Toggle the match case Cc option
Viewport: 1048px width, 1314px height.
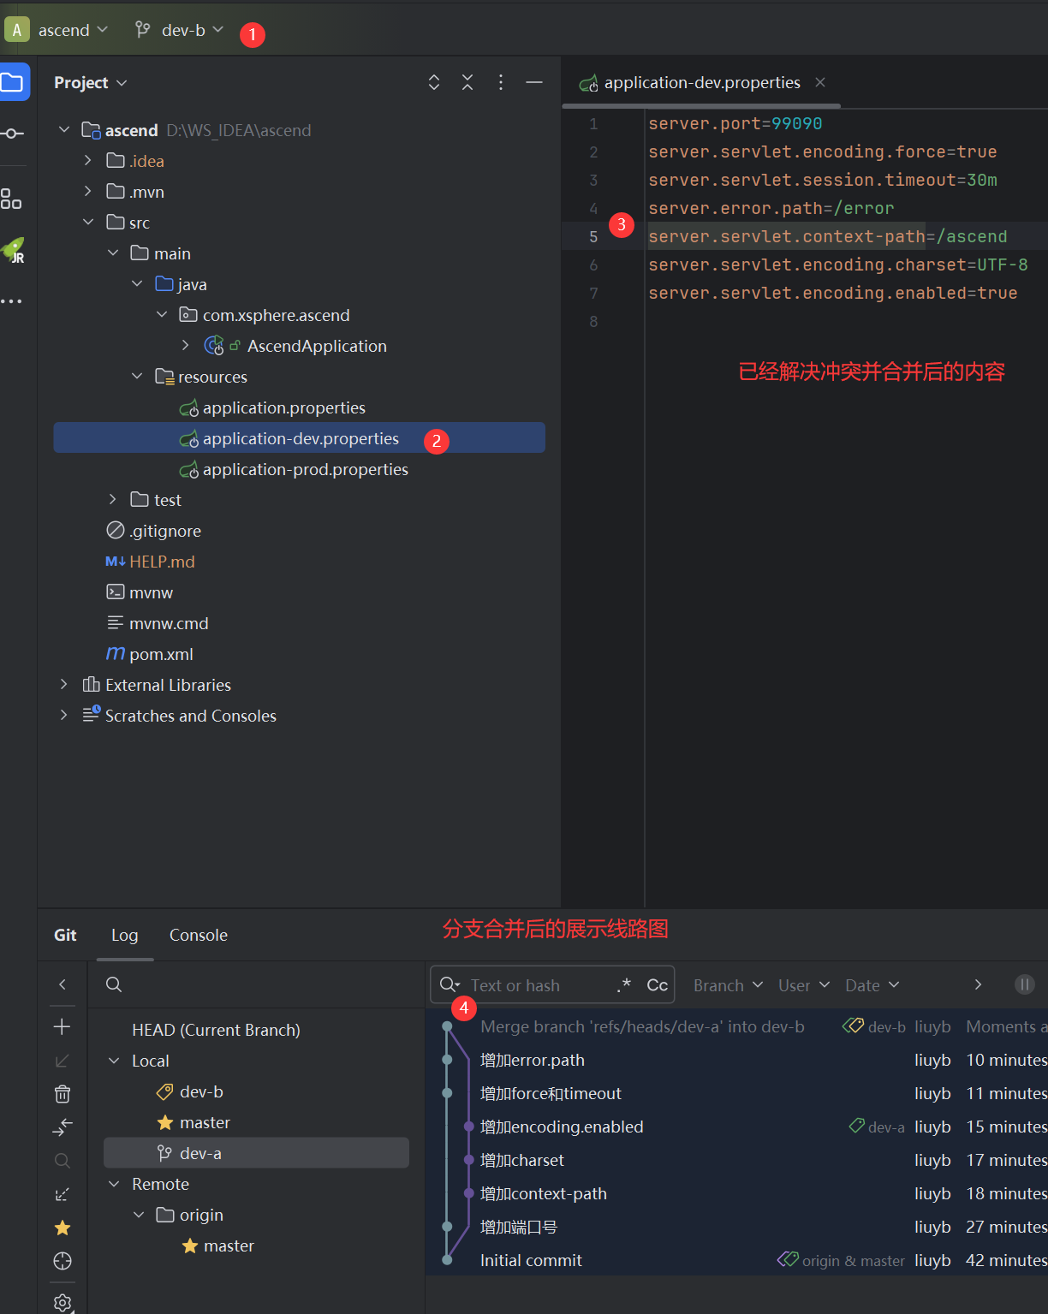[657, 985]
